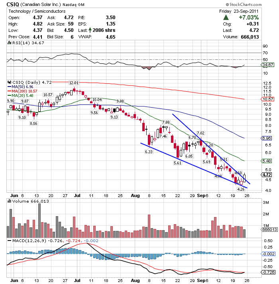This screenshot has width=279, height=284.
Task: Click the 6.33 price label
Action: (x=149, y=152)
